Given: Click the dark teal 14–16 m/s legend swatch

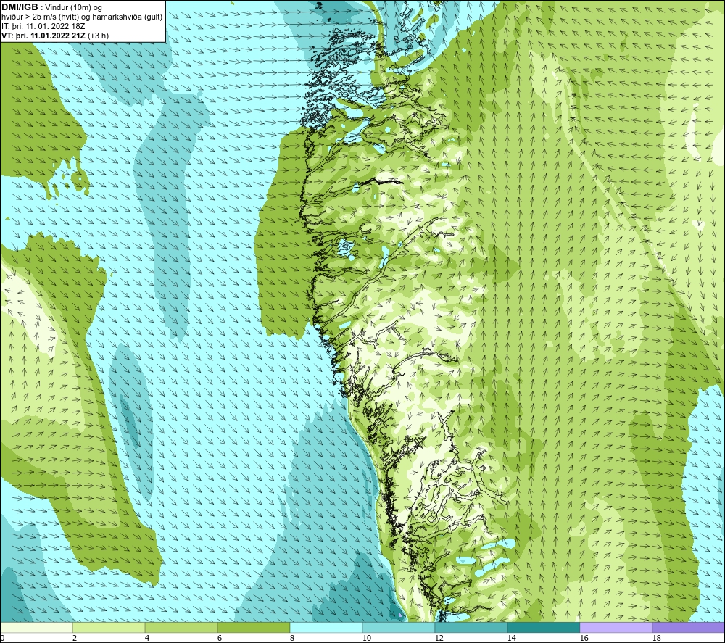Looking at the screenshot, I should (543, 627).
